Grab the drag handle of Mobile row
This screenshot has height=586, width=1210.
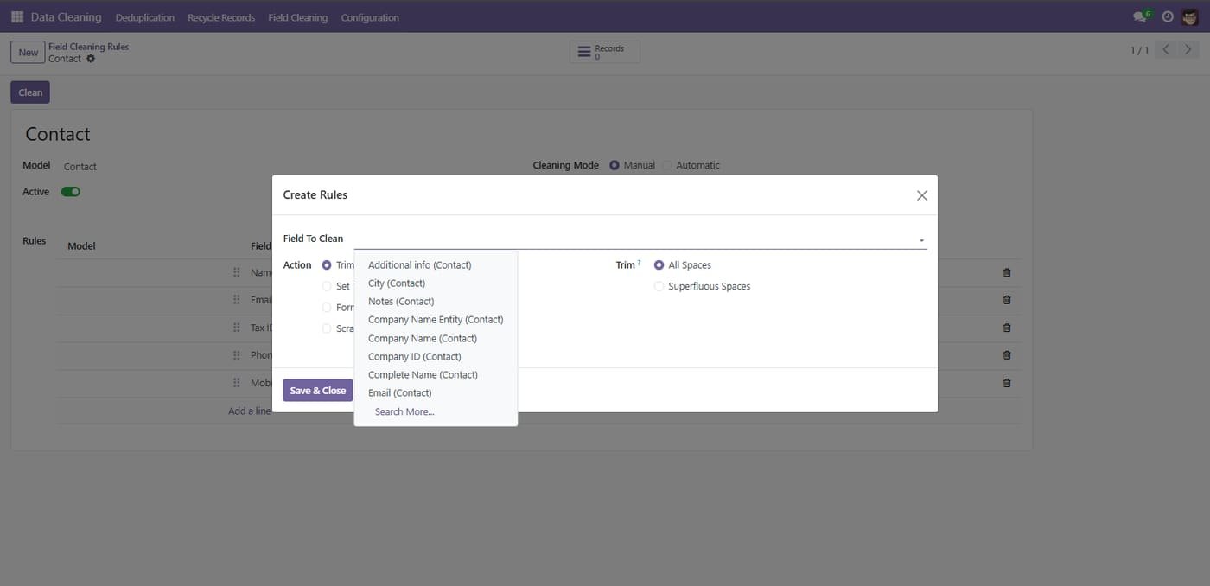(236, 383)
